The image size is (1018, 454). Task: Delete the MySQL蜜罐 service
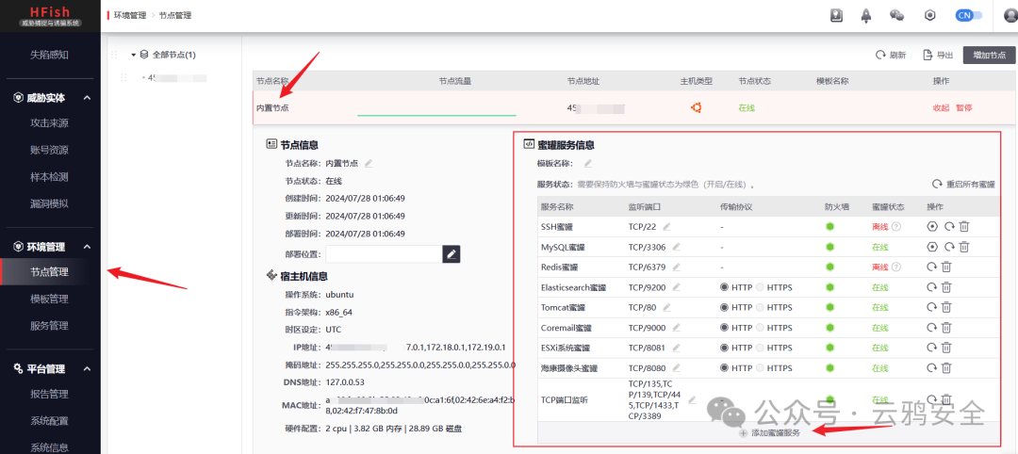(x=965, y=247)
